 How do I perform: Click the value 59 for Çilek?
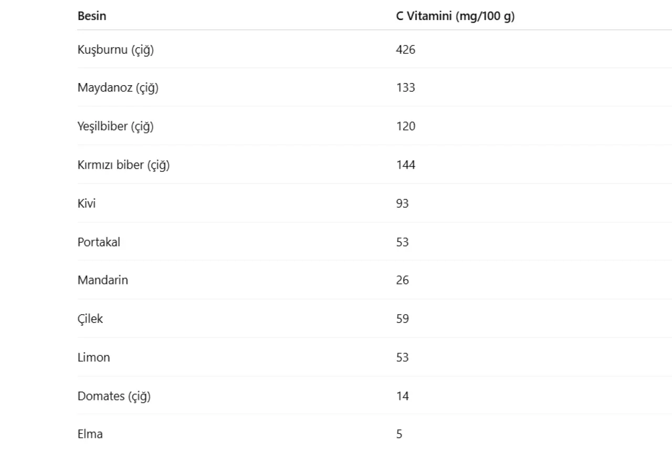(x=402, y=319)
